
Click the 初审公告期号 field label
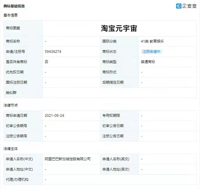pos(16,126)
